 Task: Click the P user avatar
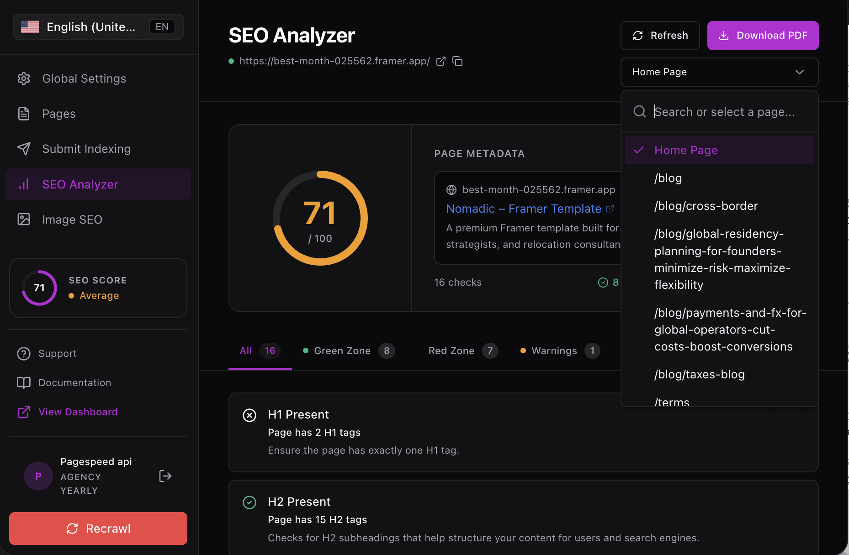pyautogui.click(x=38, y=476)
